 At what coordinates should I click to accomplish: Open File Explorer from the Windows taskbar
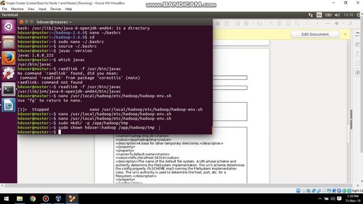coord(20,199)
